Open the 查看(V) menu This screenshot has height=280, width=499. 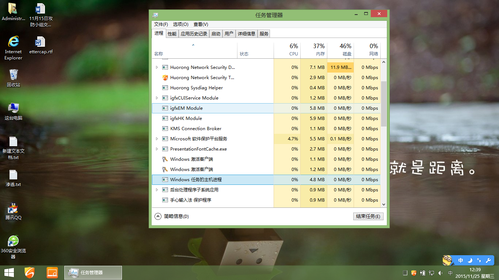(201, 24)
